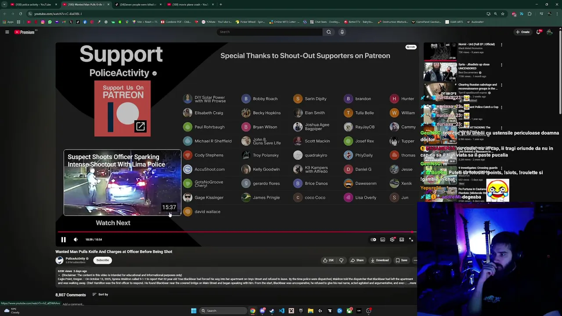Bookmark this page with the star icon
The width and height of the screenshot is (562, 316).
click(x=503, y=14)
